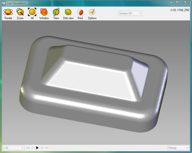Choose the Window zoom tool

pos(44,14)
